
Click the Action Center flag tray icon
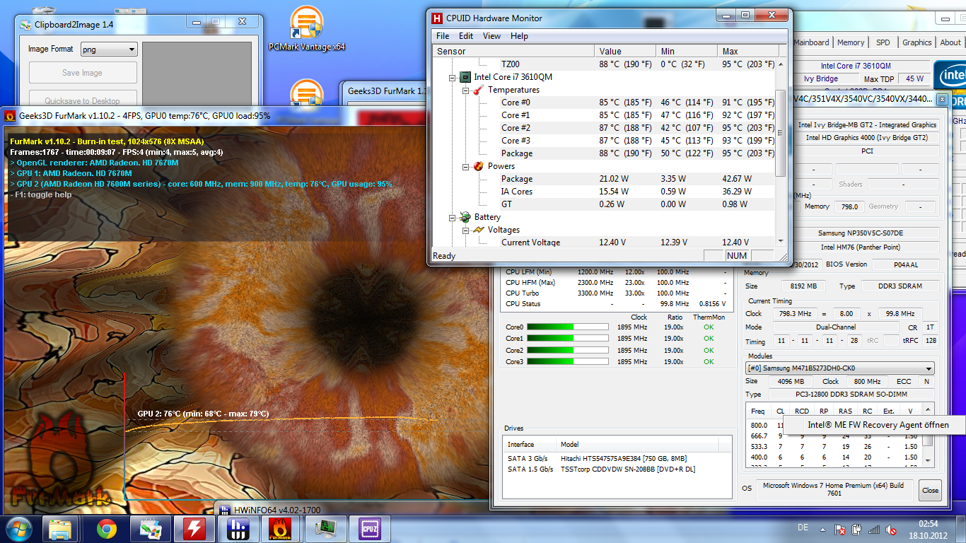click(x=841, y=530)
